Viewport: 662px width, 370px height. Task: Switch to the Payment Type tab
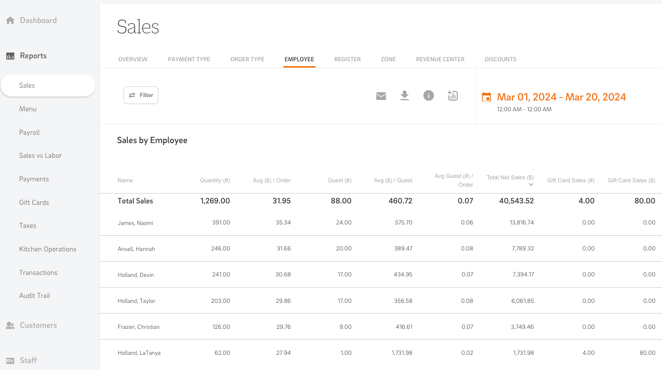click(189, 59)
